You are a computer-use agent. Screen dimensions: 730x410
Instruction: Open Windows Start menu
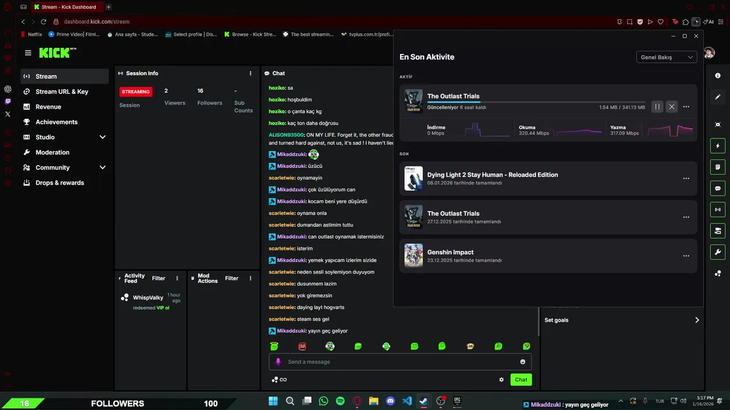click(273, 401)
